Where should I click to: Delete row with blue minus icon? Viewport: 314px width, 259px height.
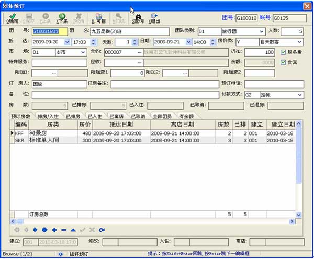click(64, 230)
